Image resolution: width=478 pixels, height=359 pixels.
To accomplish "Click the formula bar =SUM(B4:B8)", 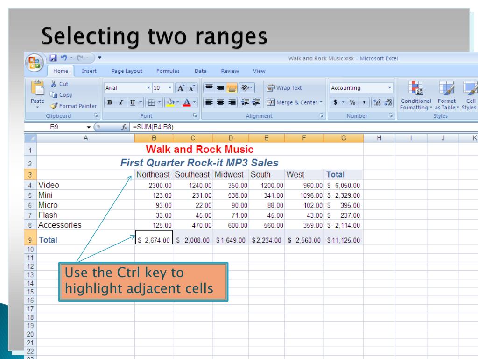I will (x=303, y=127).
